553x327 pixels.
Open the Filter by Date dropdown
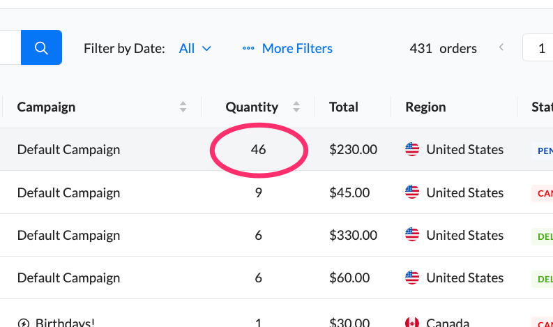click(x=195, y=48)
